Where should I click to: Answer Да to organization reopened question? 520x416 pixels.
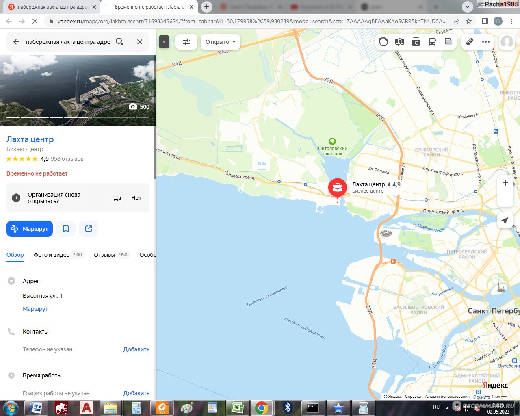point(117,198)
